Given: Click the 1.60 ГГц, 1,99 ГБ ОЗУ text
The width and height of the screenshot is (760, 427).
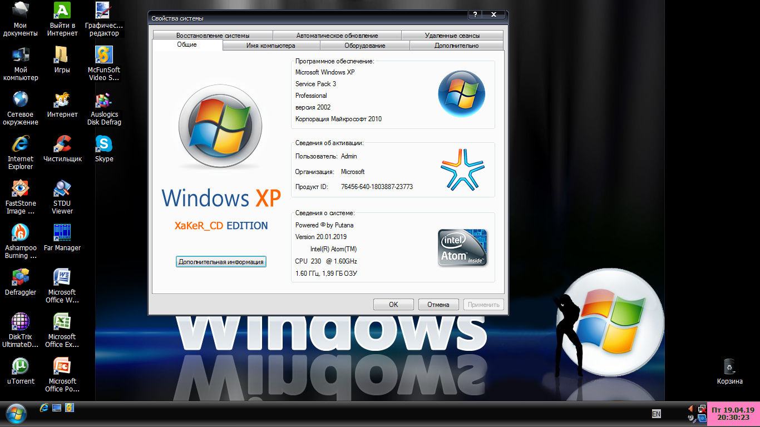Looking at the screenshot, I should pyautogui.click(x=326, y=273).
